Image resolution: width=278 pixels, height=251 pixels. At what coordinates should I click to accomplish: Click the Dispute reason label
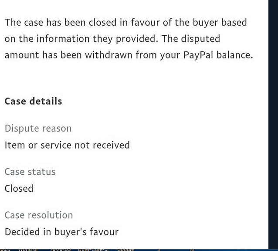[x=38, y=129]
